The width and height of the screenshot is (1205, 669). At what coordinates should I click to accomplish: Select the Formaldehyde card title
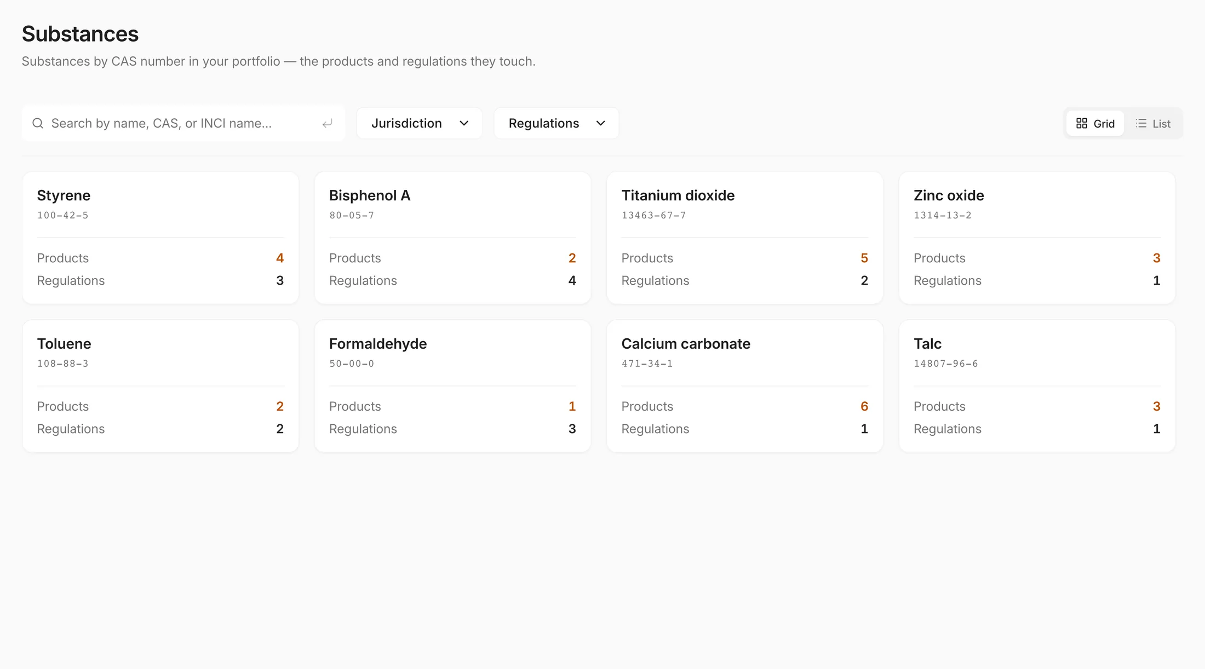pyautogui.click(x=378, y=344)
